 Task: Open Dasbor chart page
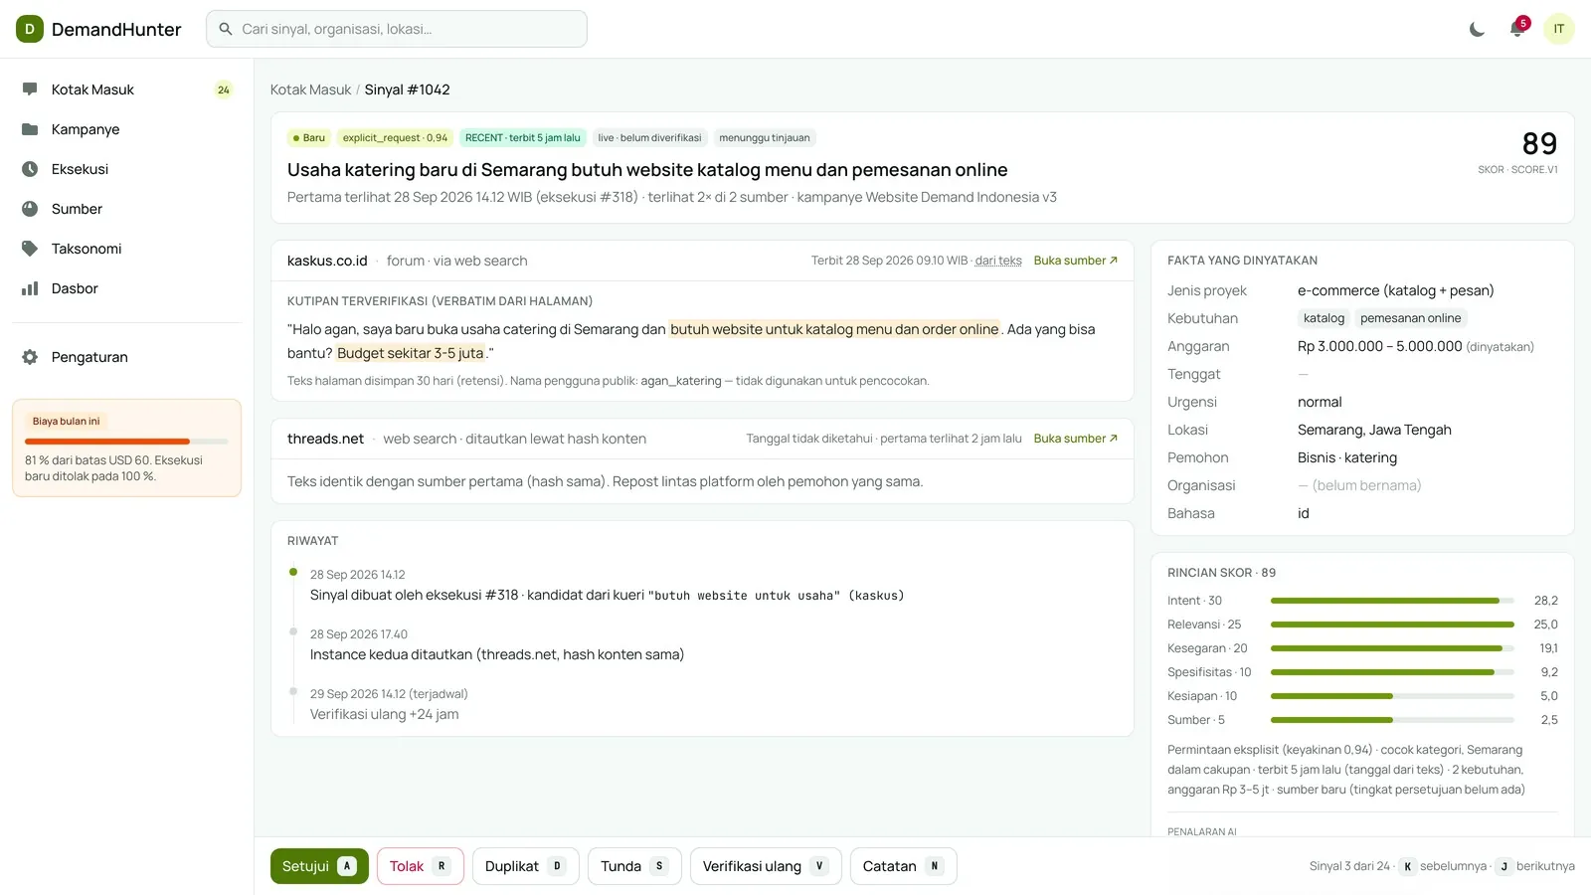pos(127,288)
